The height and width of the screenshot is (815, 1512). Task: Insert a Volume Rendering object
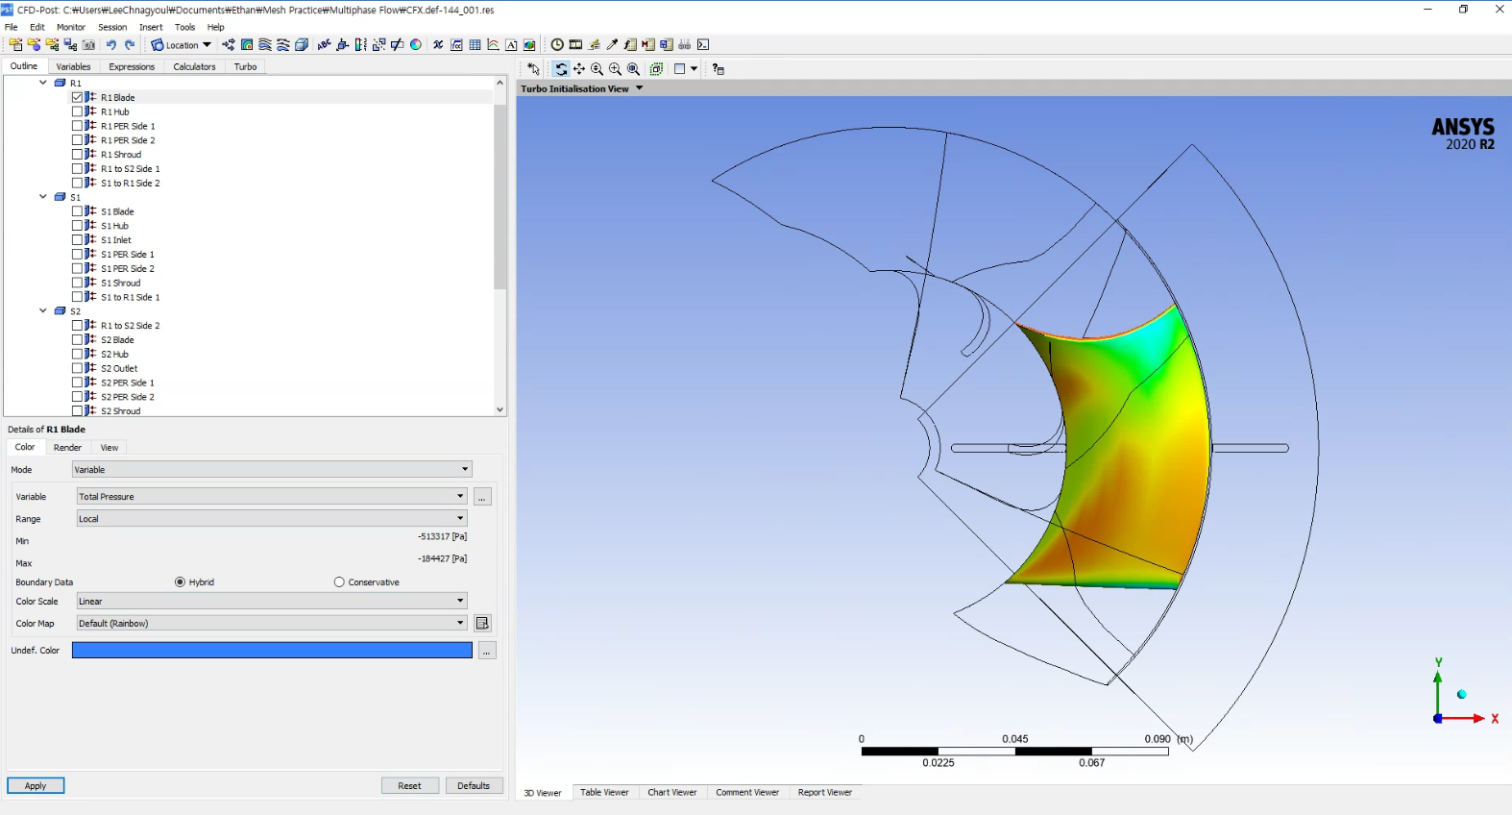click(302, 45)
